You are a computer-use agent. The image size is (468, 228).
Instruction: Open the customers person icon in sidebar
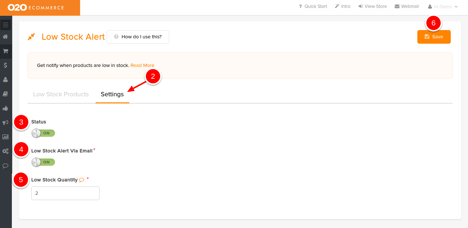5,79
